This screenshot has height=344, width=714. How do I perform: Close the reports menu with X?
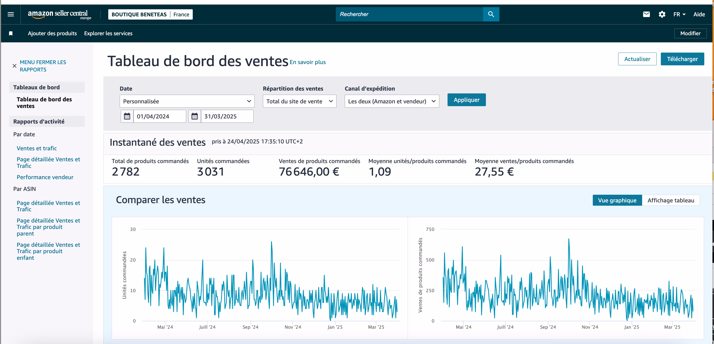[14, 66]
